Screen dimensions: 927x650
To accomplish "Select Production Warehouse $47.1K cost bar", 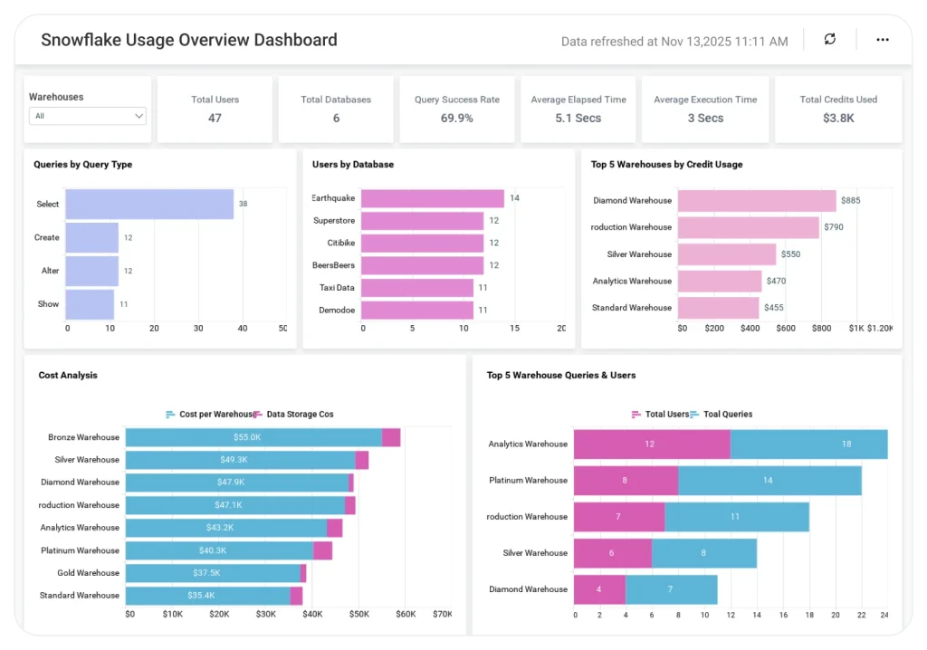I will point(235,505).
